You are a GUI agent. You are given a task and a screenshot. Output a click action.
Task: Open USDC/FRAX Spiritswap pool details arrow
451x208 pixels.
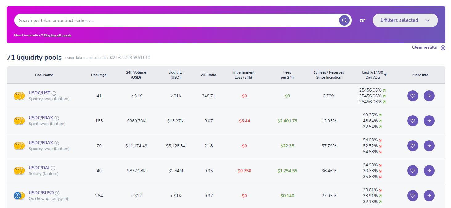click(429, 121)
